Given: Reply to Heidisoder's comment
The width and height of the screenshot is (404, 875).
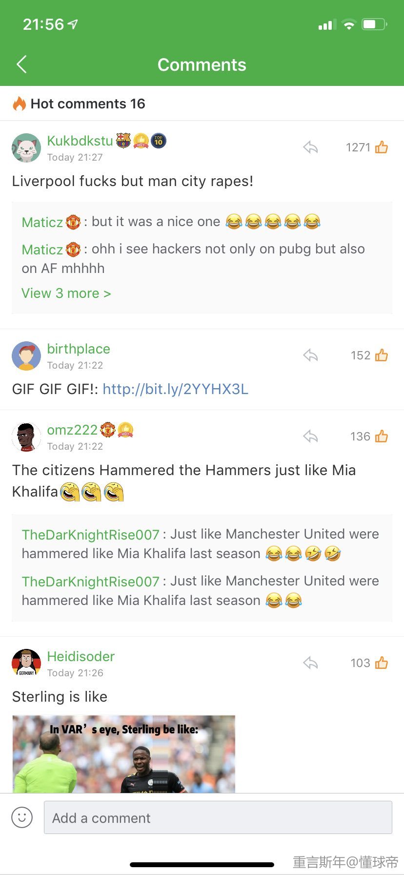Looking at the screenshot, I should pyautogui.click(x=310, y=663).
